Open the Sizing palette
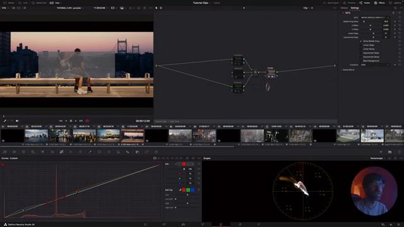This screenshot has height=227, width=404. [x=146, y=152]
